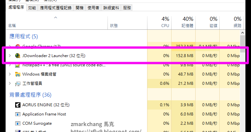This screenshot has width=251, height=132.
Task: Expand the Windows 檔案總管 process group
Action: coord(10,74)
